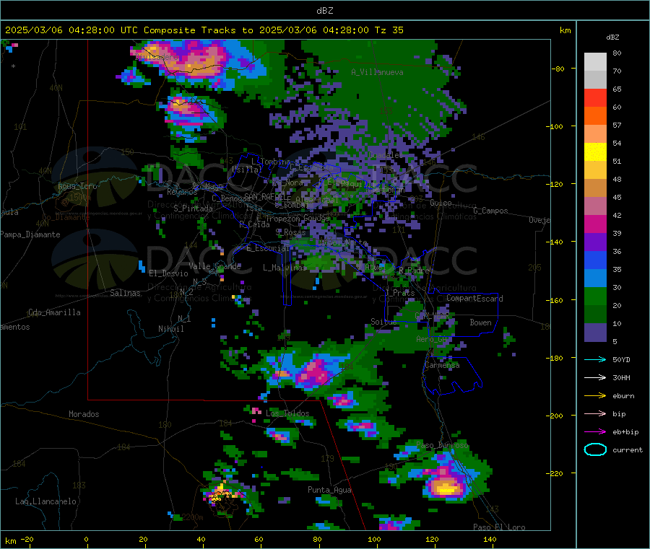Click the 'S_Pintada' map label
The width and height of the screenshot is (650, 549).
(x=193, y=208)
